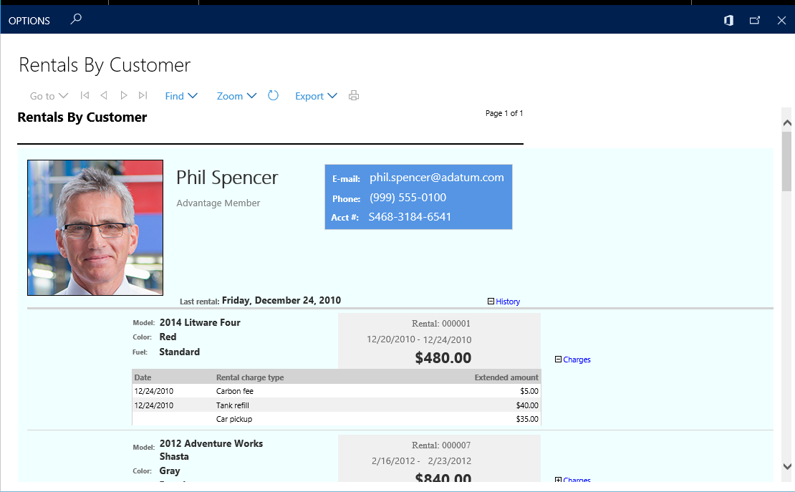Viewport: 795px width, 492px height.
Task: Click the search magnifier icon
Action: (x=76, y=20)
